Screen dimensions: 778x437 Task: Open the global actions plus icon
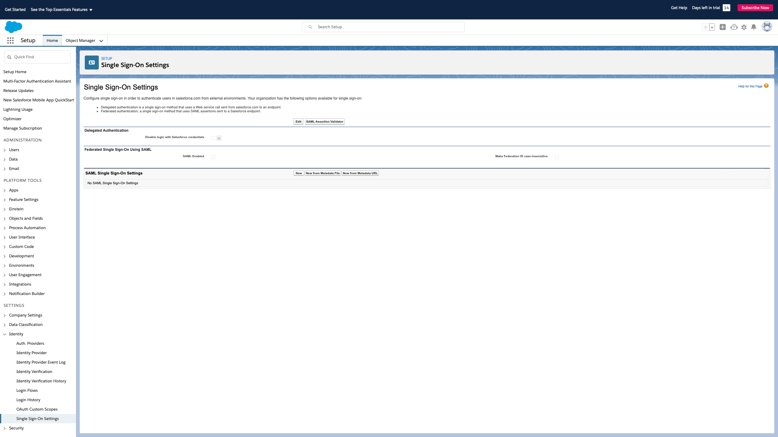tap(723, 27)
